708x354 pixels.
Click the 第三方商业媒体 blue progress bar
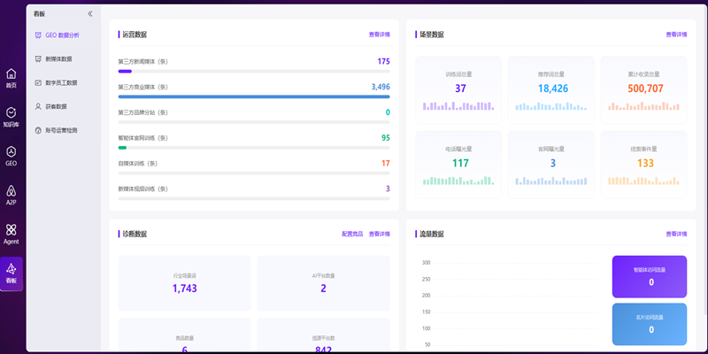[254, 96]
